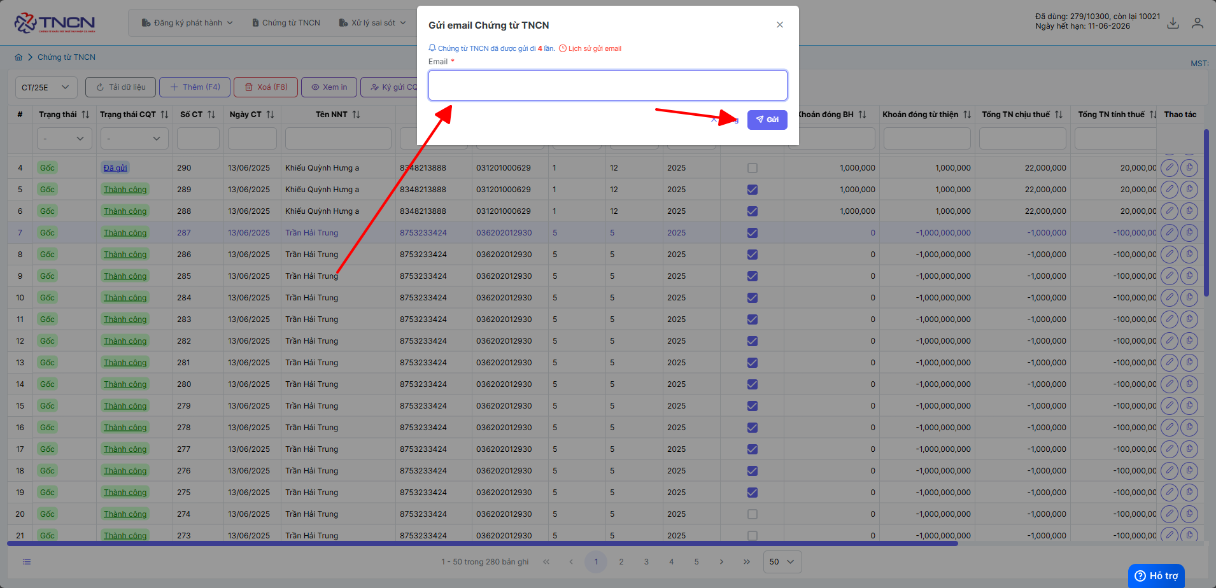Open the Xử lý sai sót menu
The image size is (1216, 588).
[x=372, y=23]
